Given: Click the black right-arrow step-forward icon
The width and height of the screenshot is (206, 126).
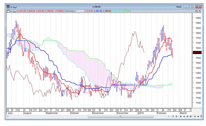Looking at the screenshot, I should tap(198, 117).
